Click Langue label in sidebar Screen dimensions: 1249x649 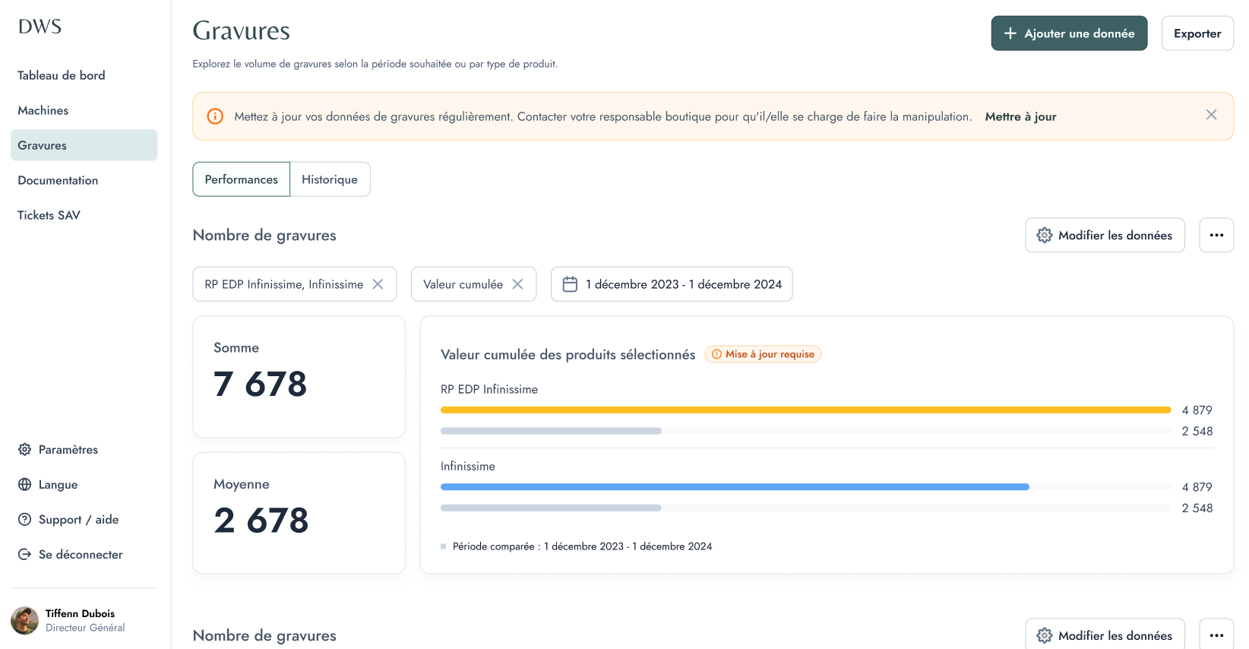coord(58,484)
